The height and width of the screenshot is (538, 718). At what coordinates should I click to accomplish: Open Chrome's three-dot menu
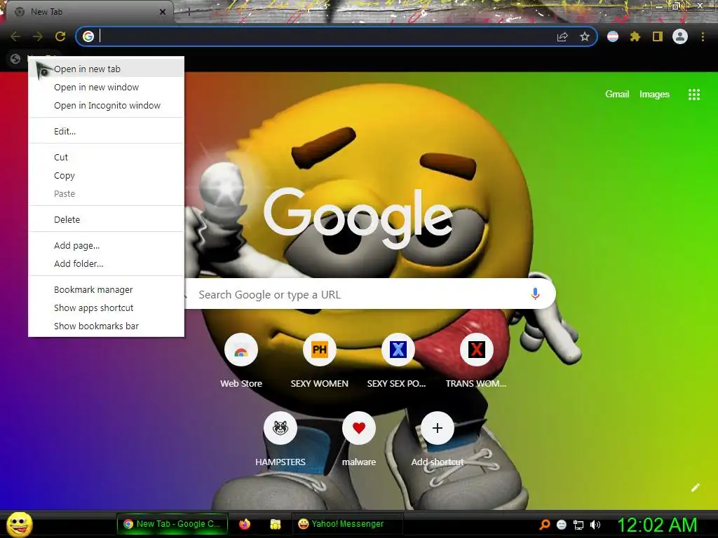[x=703, y=36]
